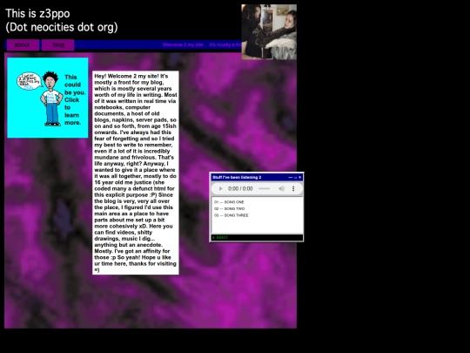Select '01 — SONG ONE' track
Viewport: 470px width, 353px height.
pos(229,202)
